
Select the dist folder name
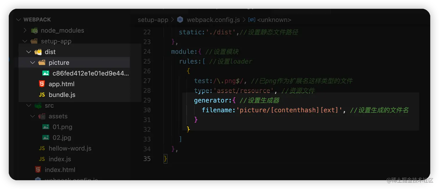click(x=50, y=52)
